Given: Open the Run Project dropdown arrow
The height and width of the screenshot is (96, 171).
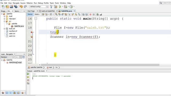Looking at the screenshot, I should [x=63, y=6].
